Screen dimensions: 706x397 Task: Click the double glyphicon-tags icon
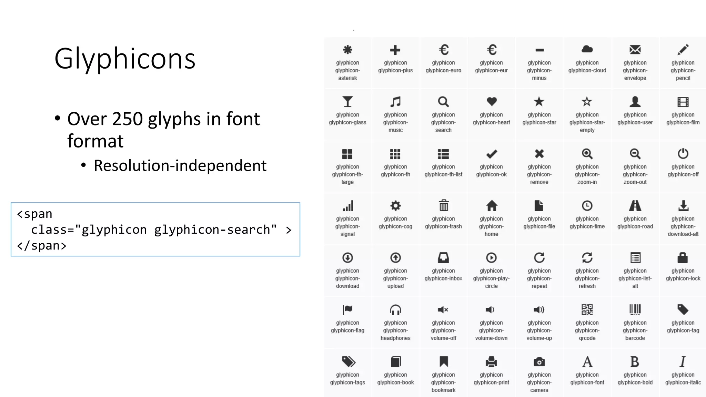coord(348,362)
